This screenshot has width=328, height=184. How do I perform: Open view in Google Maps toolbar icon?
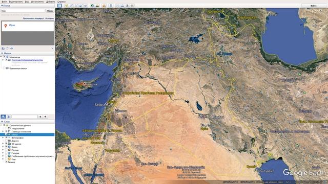[x=132, y=6]
